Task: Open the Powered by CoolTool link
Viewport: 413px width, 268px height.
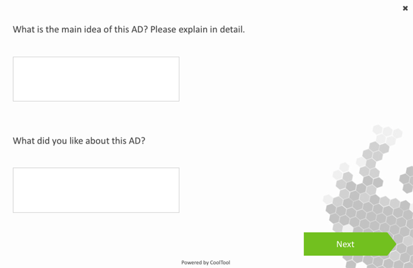Action: click(205, 263)
